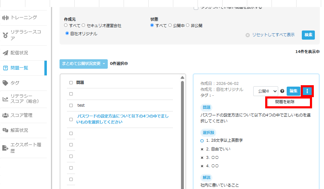The width and height of the screenshot is (324, 189).
Task: Open the パスワードの設定方法について question link
Action: tap(122, 119)
